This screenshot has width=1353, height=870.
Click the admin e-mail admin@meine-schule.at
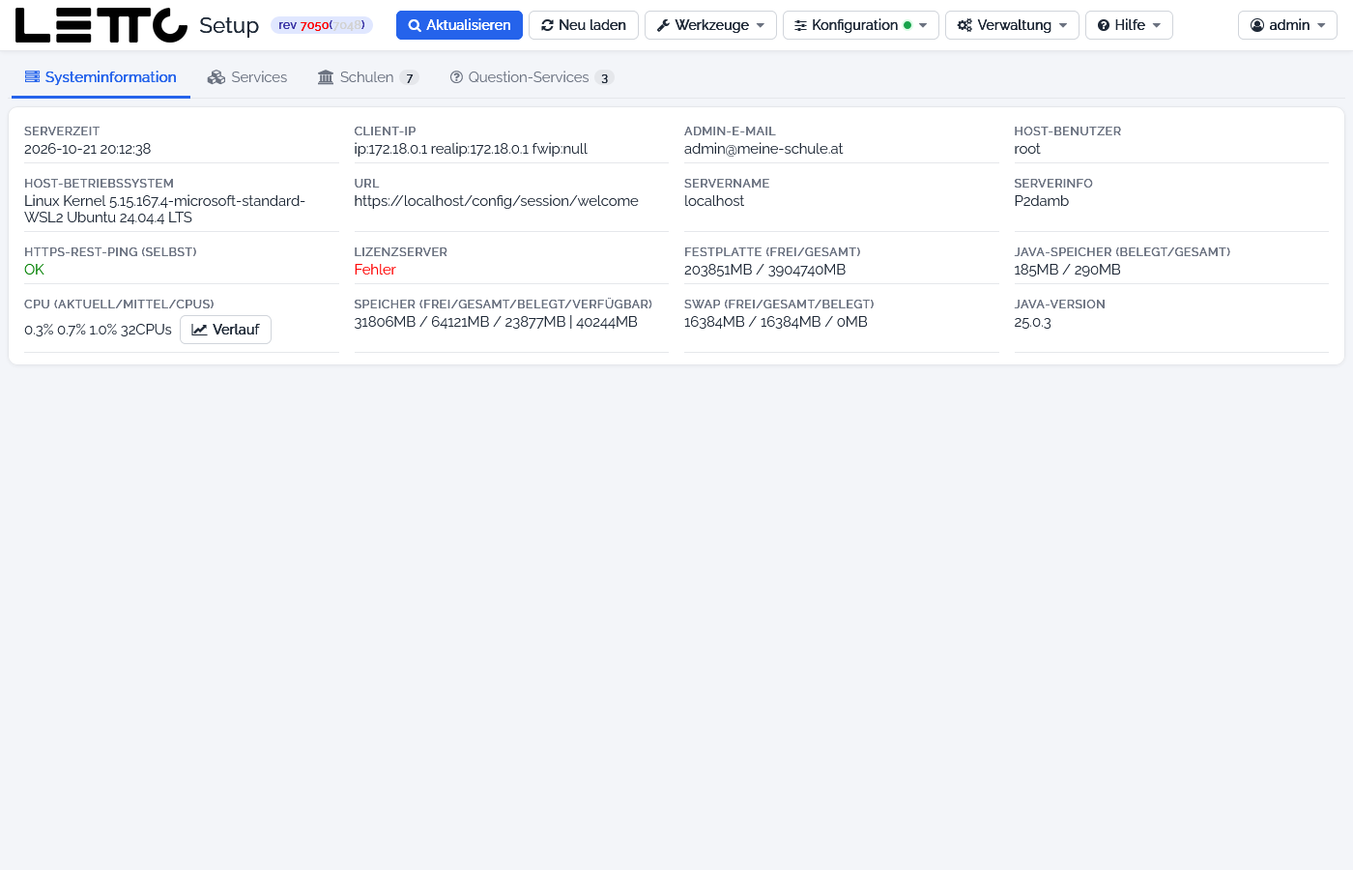[x=763, y=149]
